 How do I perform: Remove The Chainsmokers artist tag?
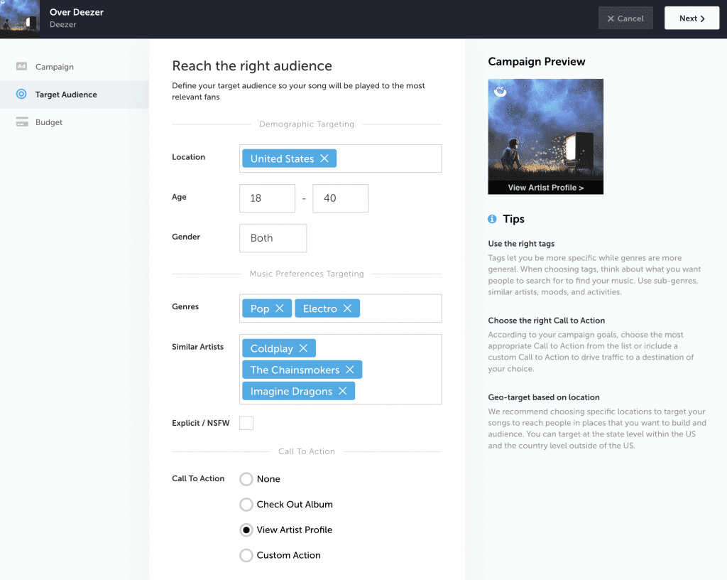pos(349,370)
